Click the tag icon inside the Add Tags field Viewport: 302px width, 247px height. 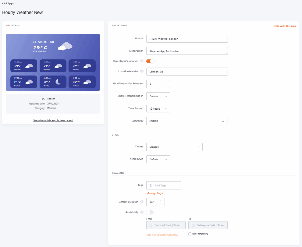(x=151, y=185)
